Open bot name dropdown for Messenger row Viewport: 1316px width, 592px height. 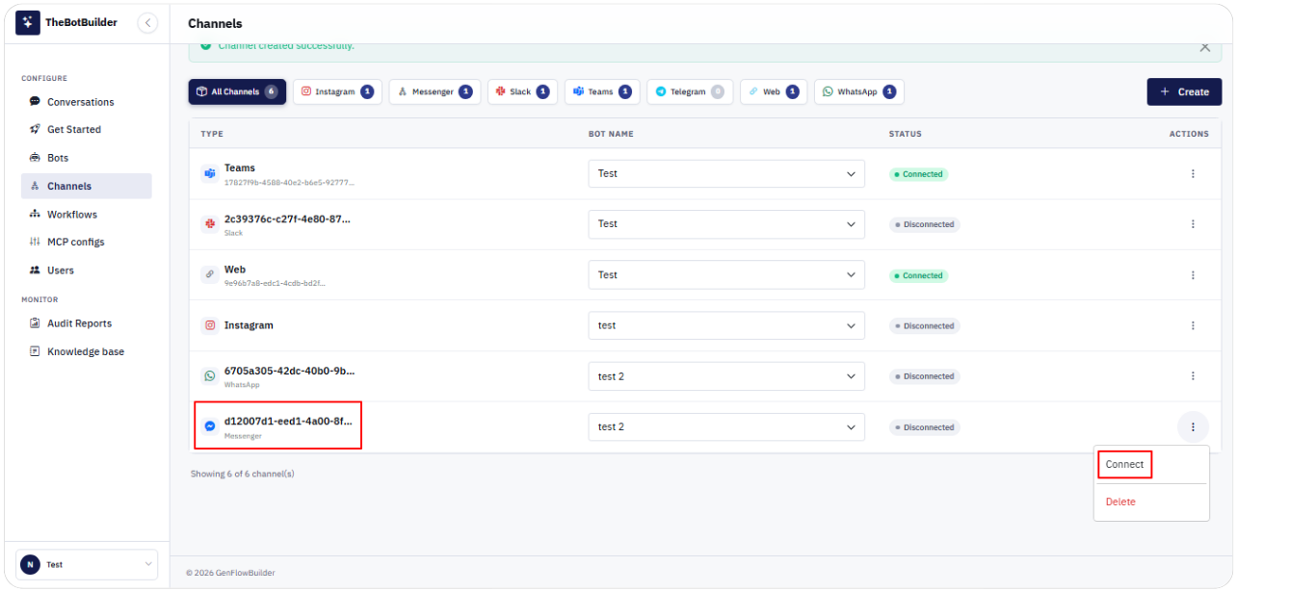(726, 427)
